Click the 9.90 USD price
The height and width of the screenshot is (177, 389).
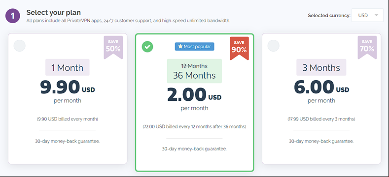pyautogui.click(x=68, y=88)
